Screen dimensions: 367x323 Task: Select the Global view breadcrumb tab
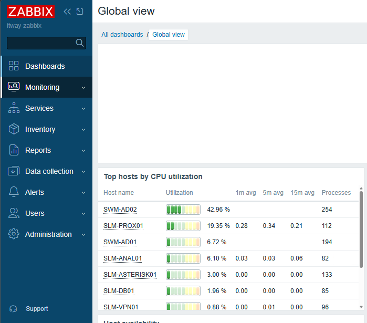coord(169,35)
